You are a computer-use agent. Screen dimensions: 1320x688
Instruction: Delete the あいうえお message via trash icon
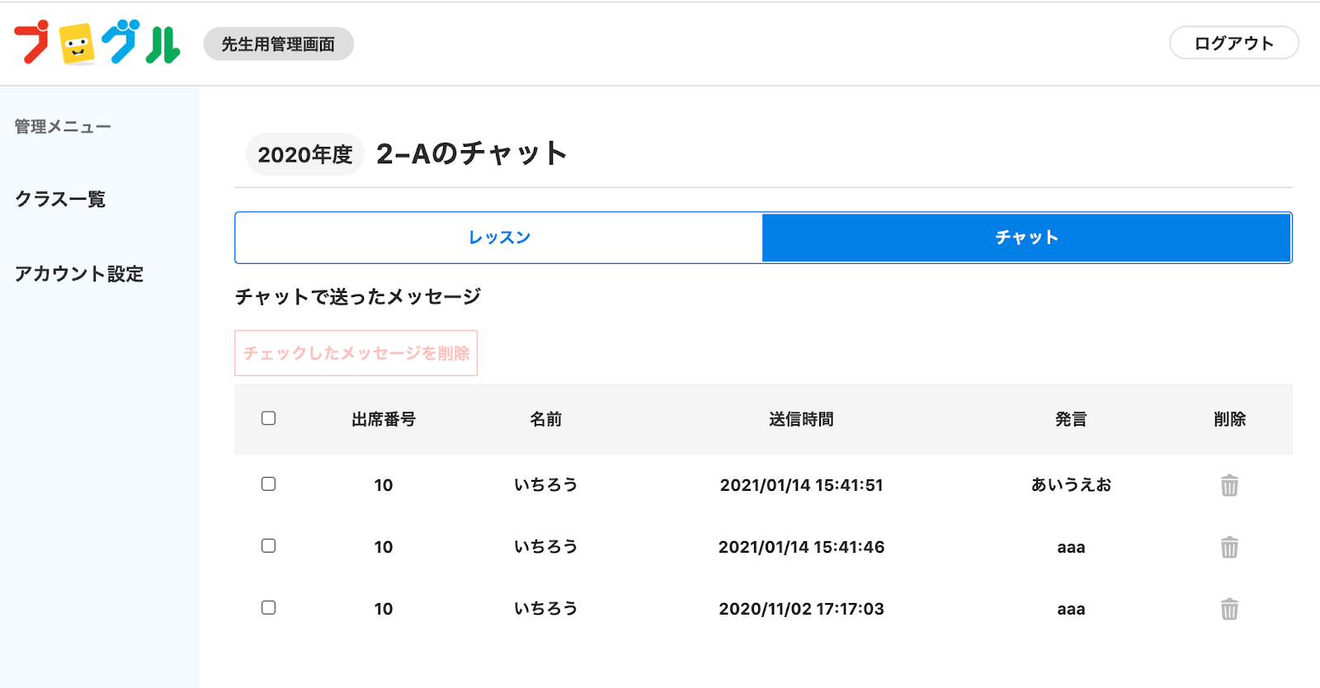[1229, 485]
